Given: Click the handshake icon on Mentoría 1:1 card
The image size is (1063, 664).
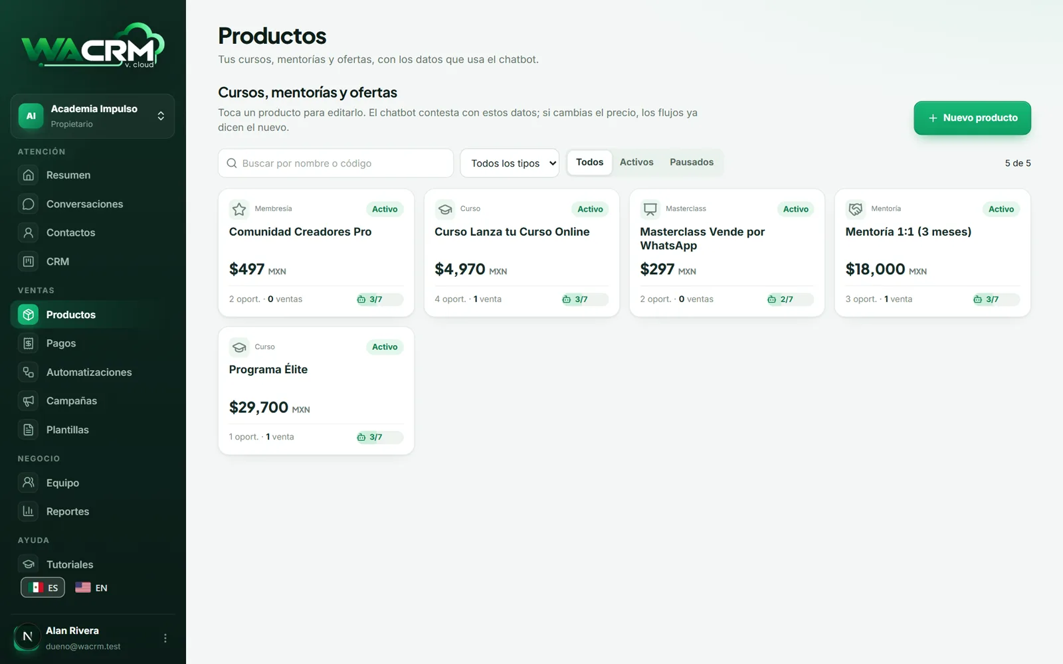Looking at the screenshot, I should tap(856, 209).
